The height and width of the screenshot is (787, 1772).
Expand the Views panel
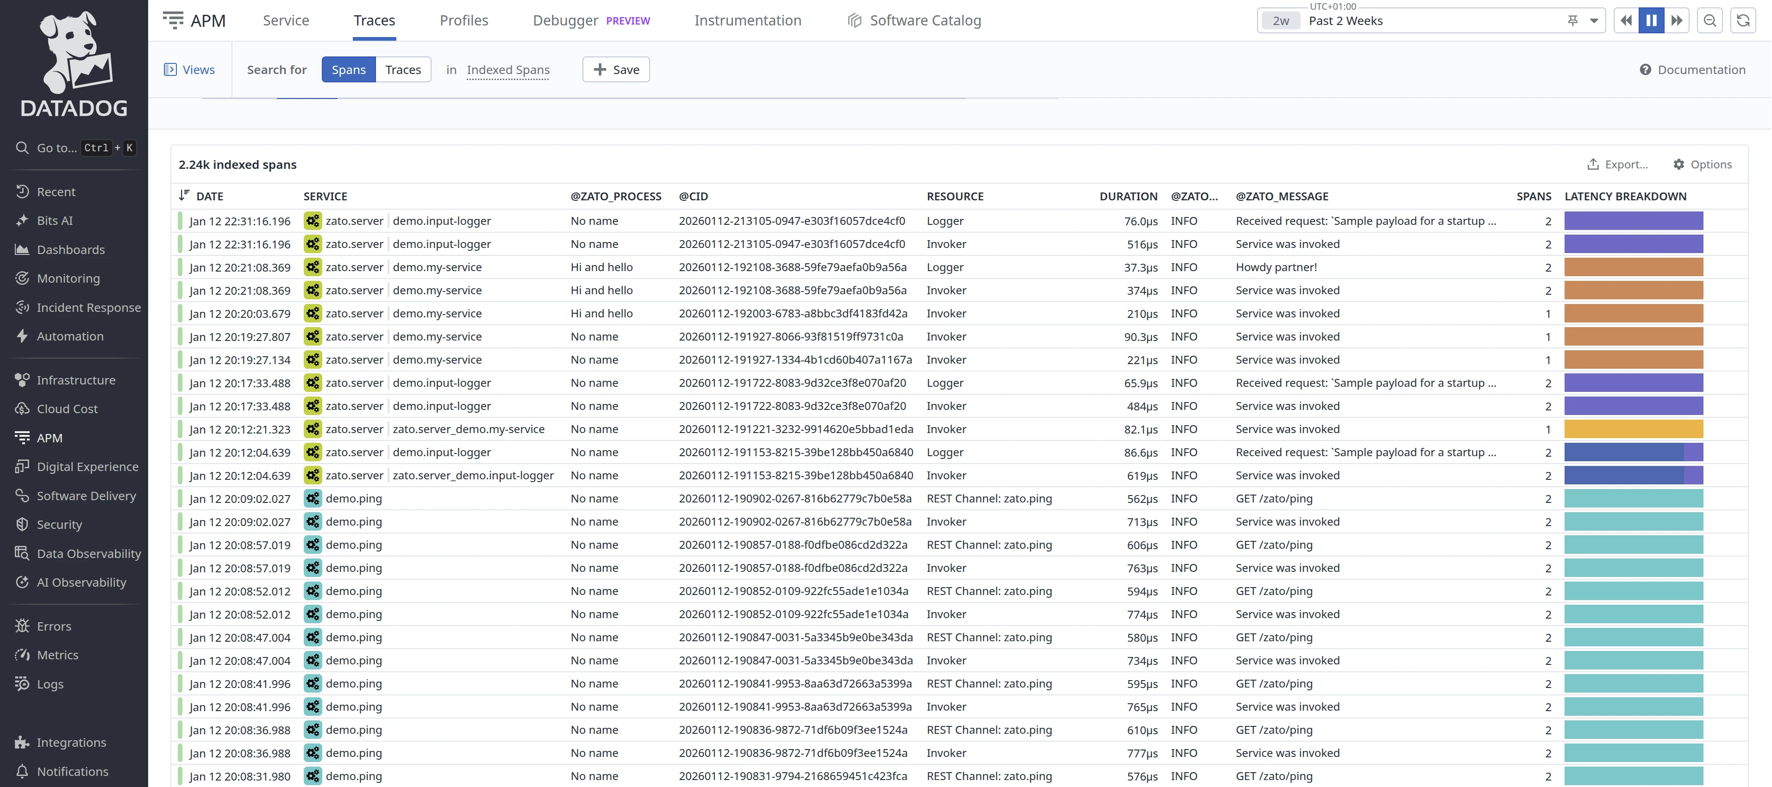(189, 69)
